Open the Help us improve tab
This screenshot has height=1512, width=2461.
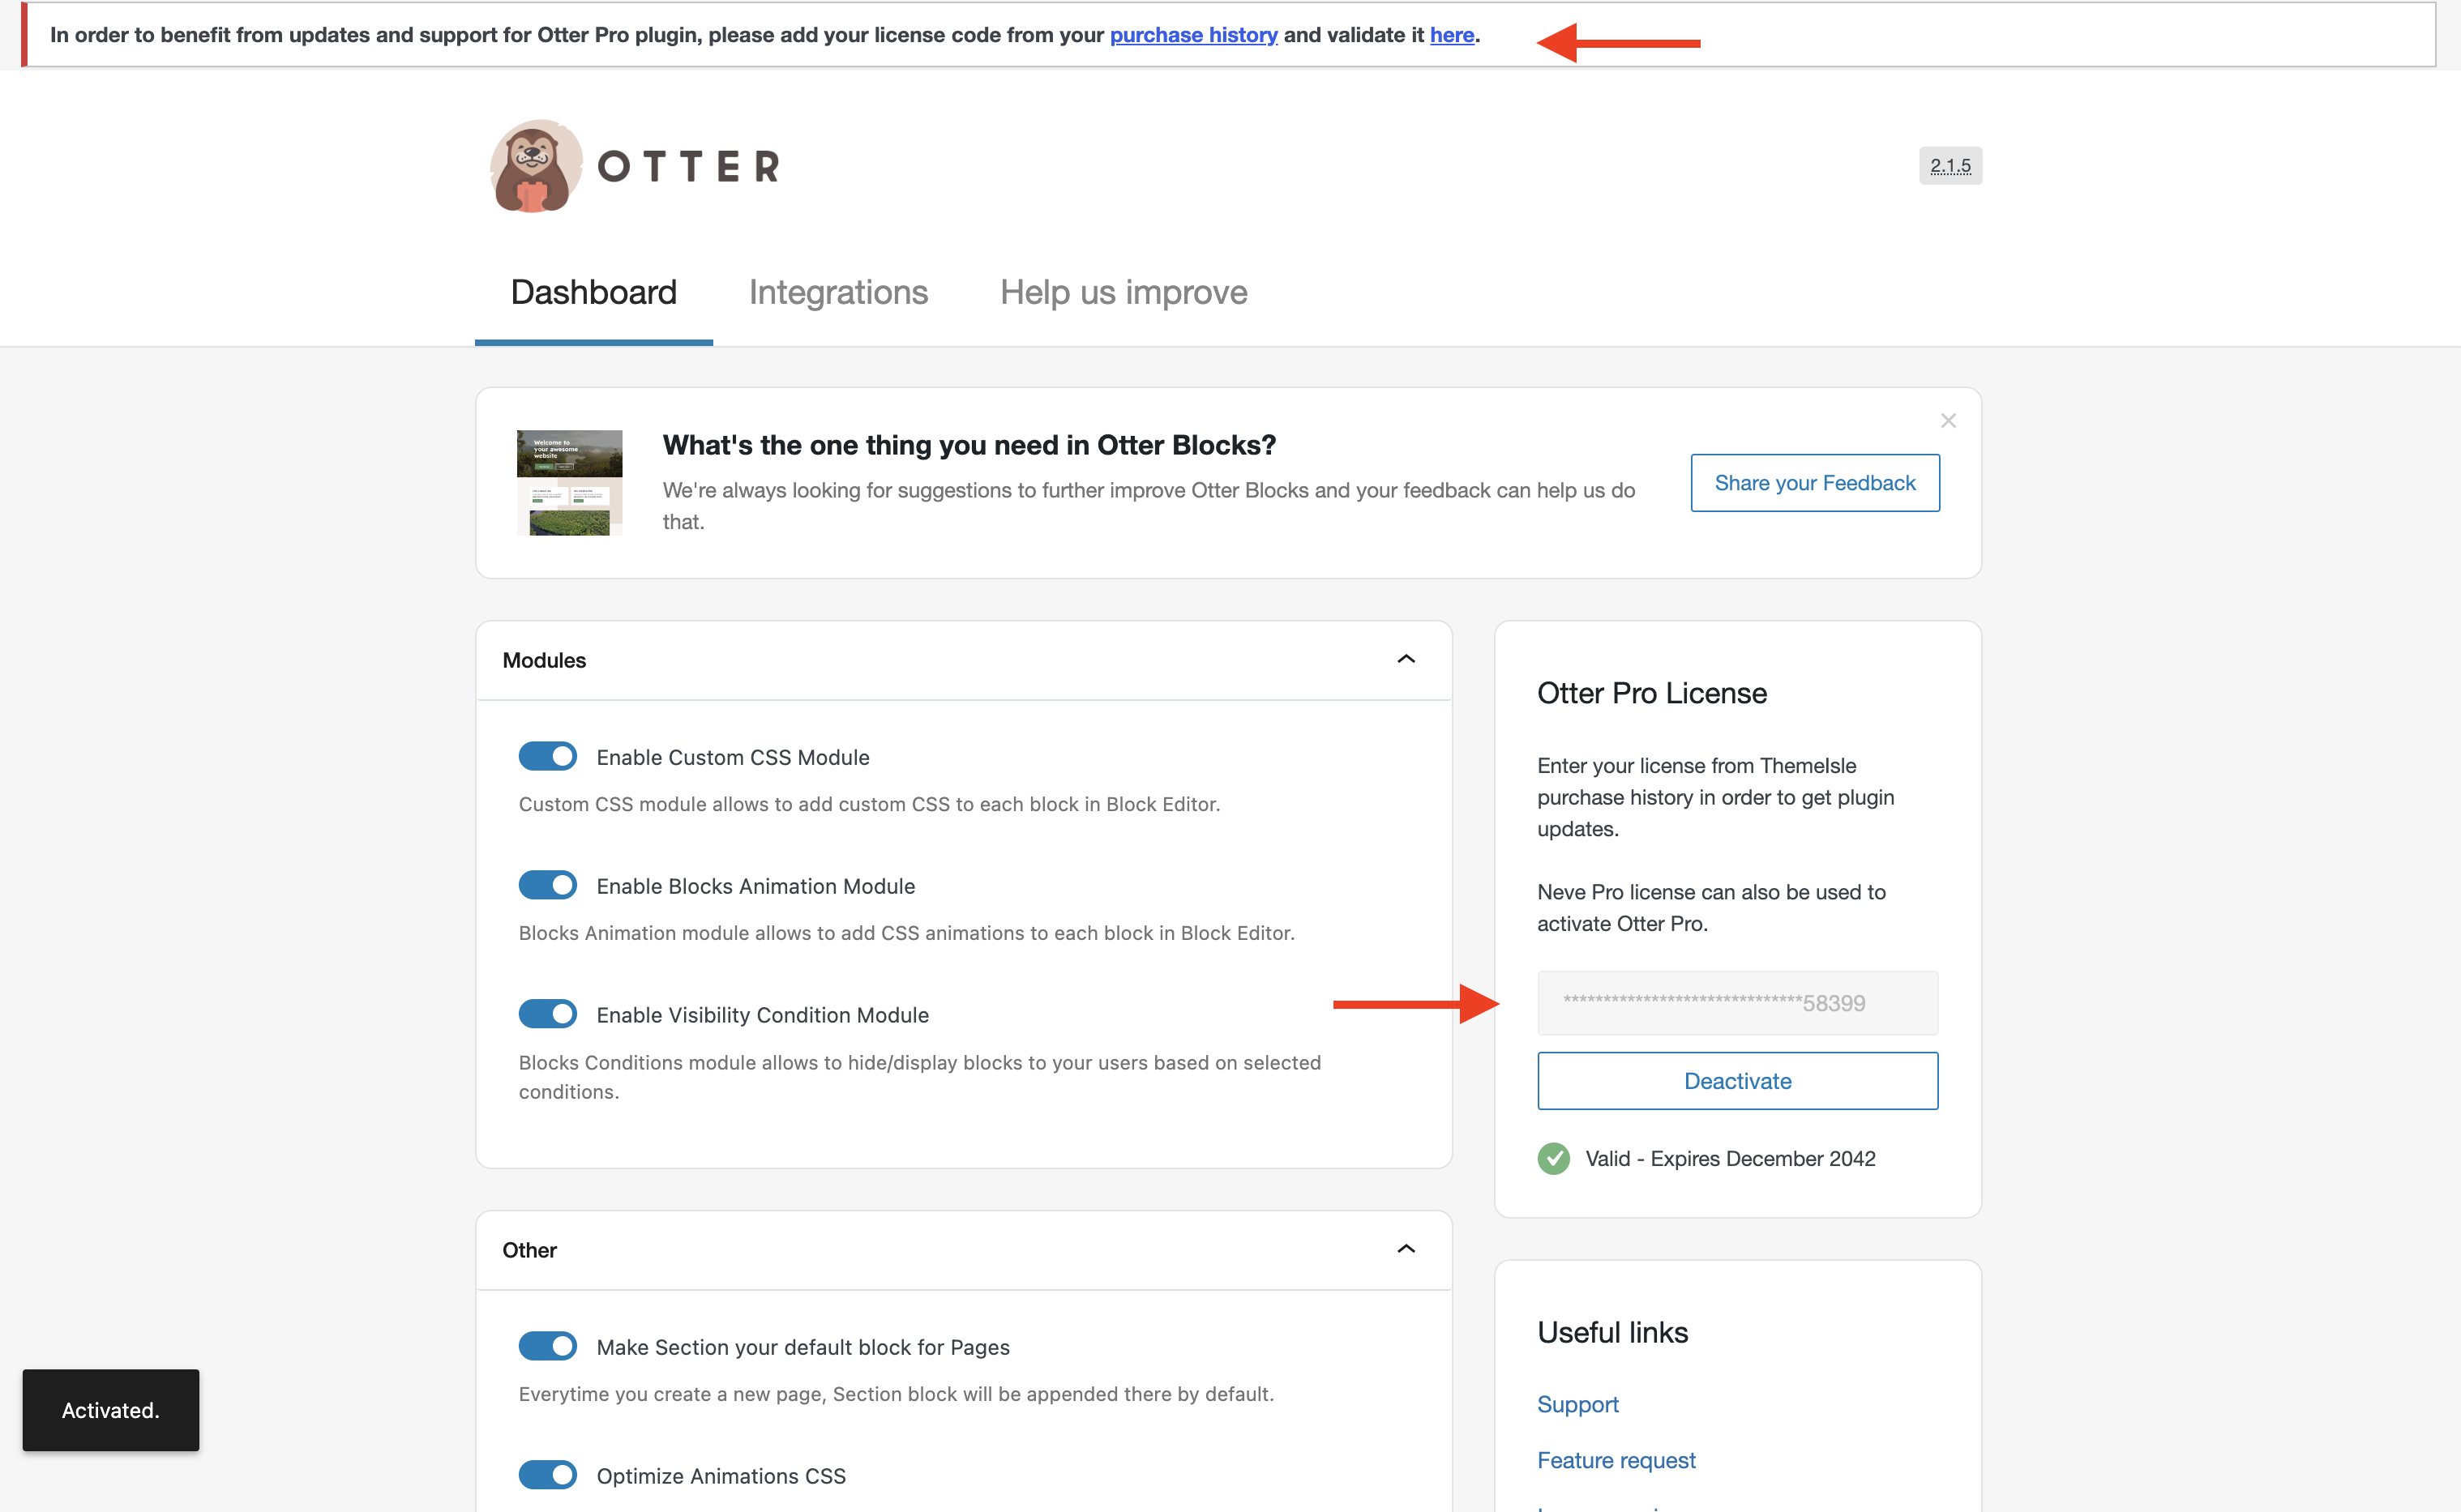coord(1123,292)
